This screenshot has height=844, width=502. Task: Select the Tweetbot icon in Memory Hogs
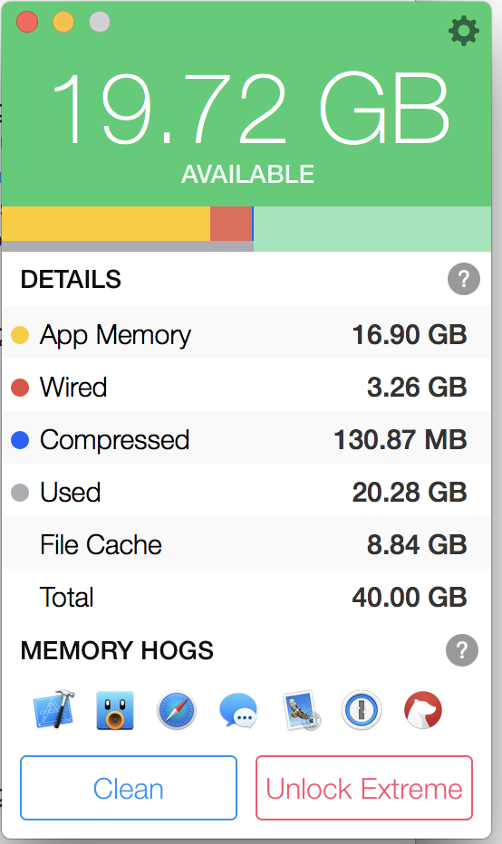[x=115, y=710]
